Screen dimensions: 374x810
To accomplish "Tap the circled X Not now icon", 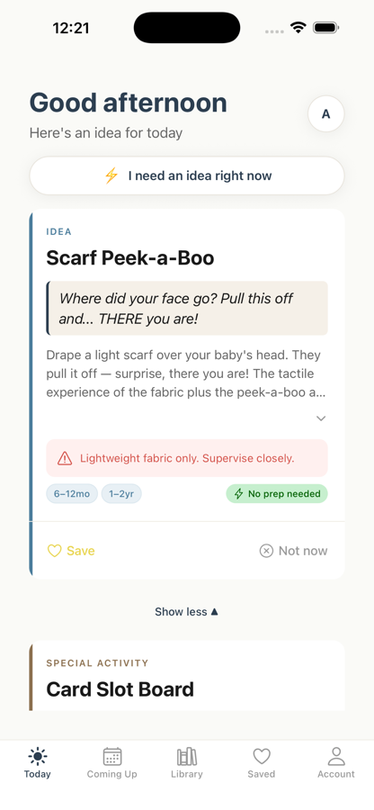I will point(266,551).
